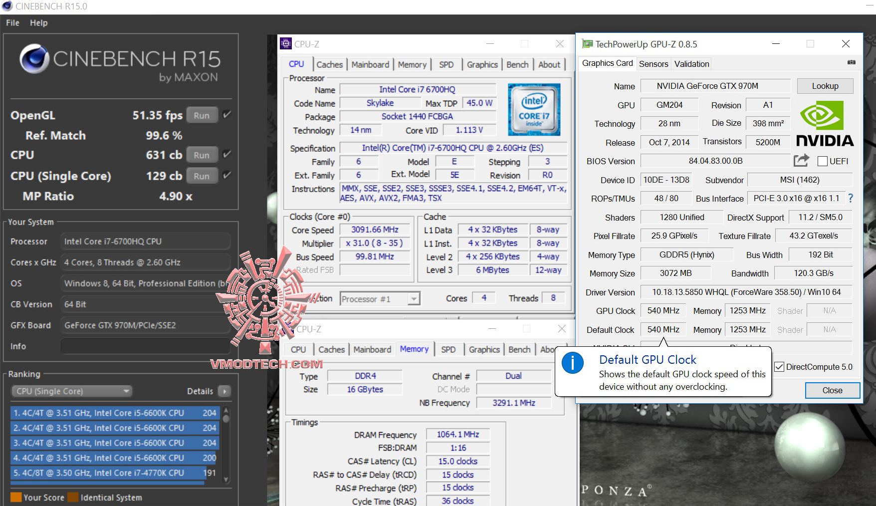Run the CPU benchmark

[x=202, y=155]
